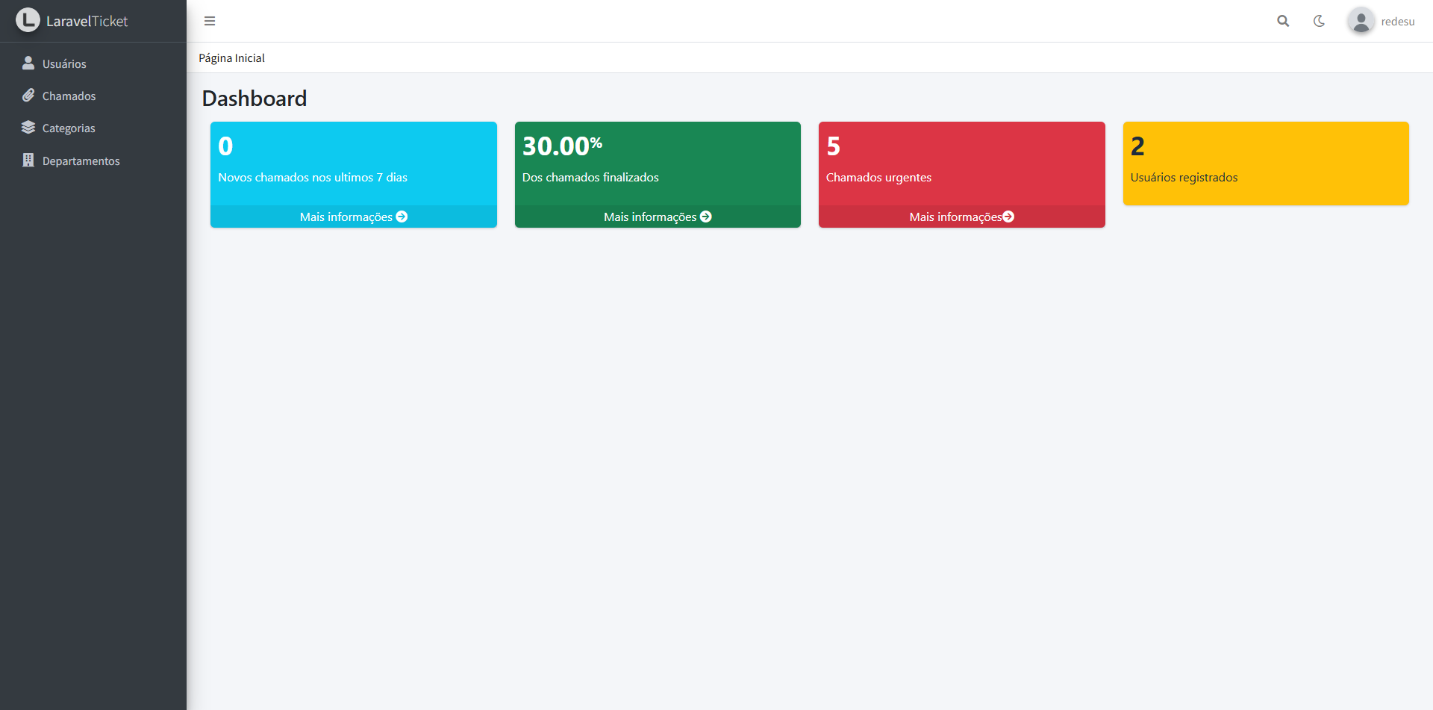Click Mais informações on new tickets card
The height and width of the screenshot is (710, 1433).
354,217
